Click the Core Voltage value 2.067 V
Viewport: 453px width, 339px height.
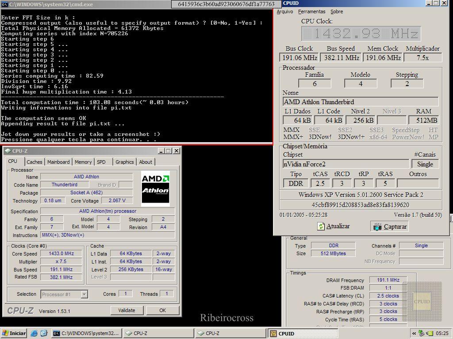(x=117, y=200)
